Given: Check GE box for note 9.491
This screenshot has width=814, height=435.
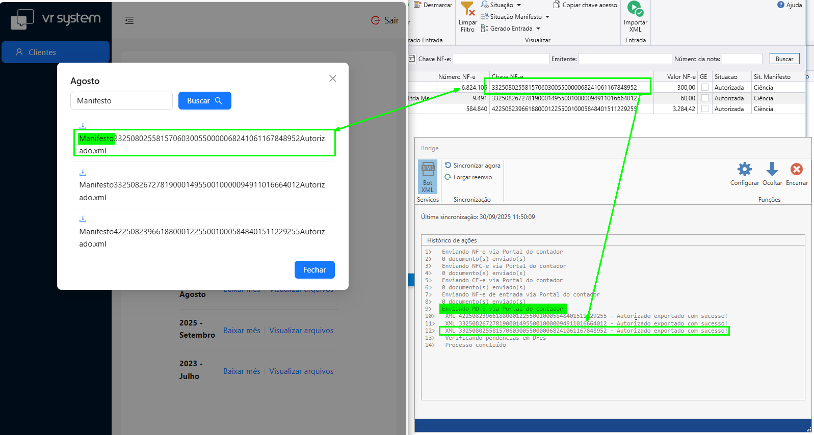Looking at the screenshot, I should click(x=704, y=98).
